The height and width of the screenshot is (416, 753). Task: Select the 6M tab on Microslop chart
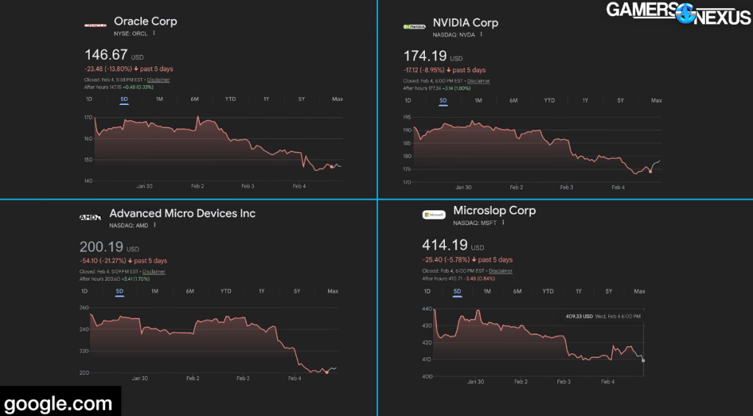tap(517, 291)
